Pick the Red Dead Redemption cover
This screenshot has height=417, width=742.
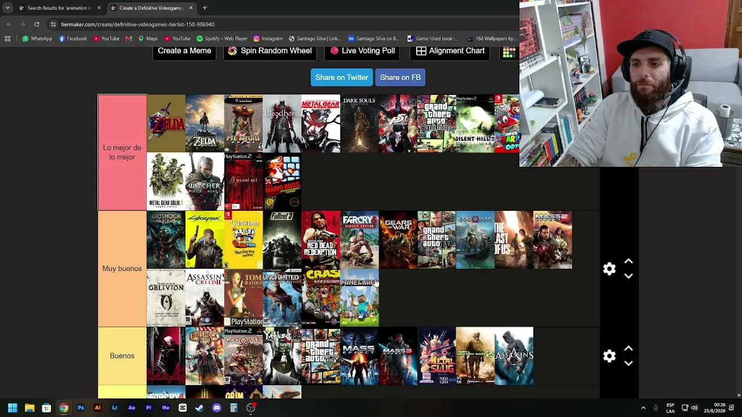321,240
